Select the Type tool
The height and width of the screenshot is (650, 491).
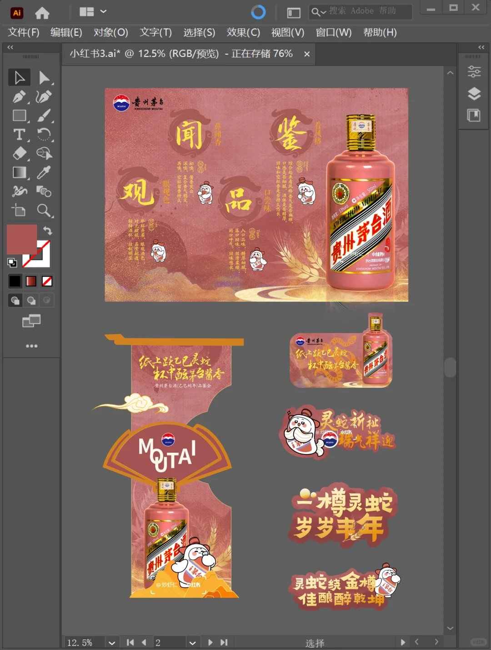(x=19, y=135)
